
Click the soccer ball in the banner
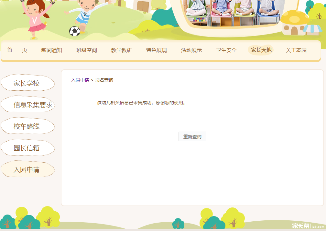click(75, 31)
